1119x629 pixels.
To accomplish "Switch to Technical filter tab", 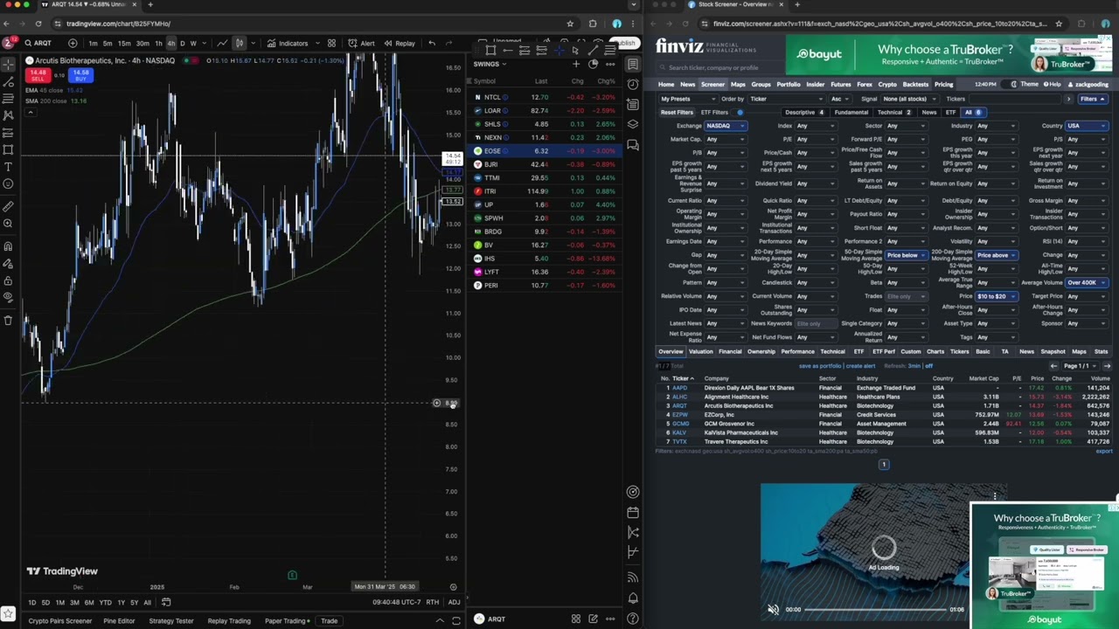I will coord(893,112).
